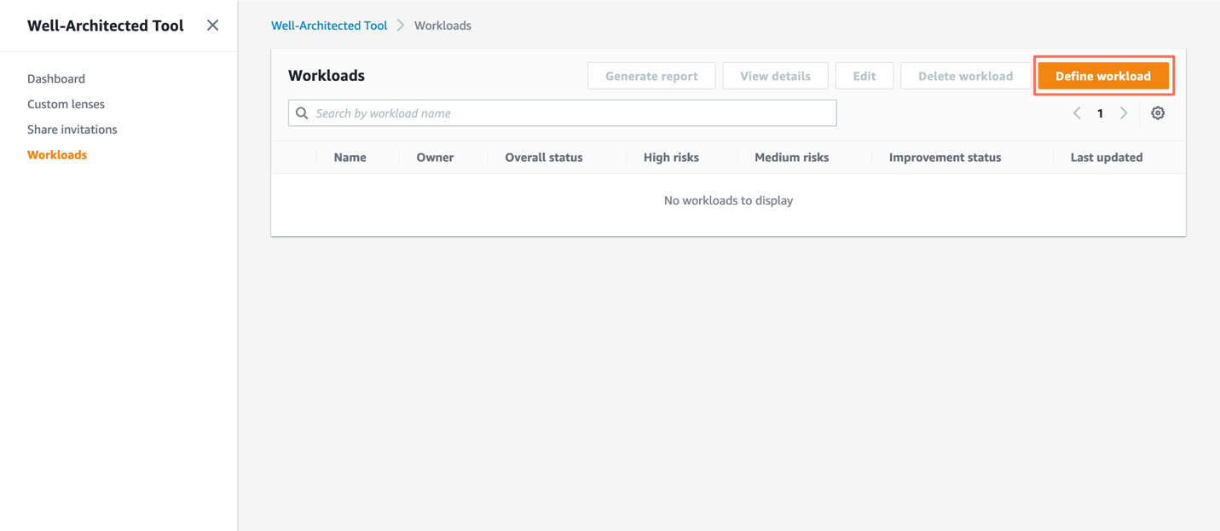Sort by the Last updated column header
Screen dimensions: 1220x531
[1107, 158]
